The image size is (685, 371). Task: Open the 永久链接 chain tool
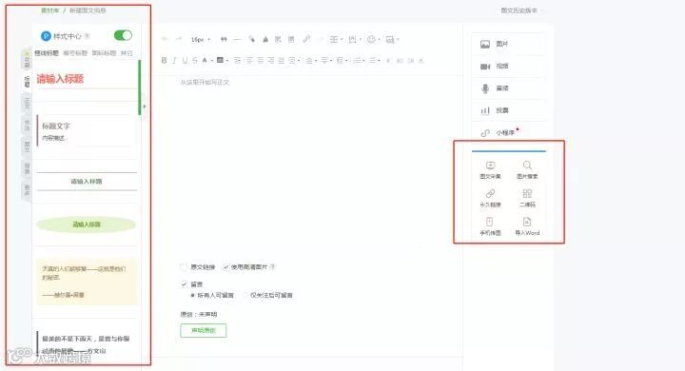click(490, 199)
